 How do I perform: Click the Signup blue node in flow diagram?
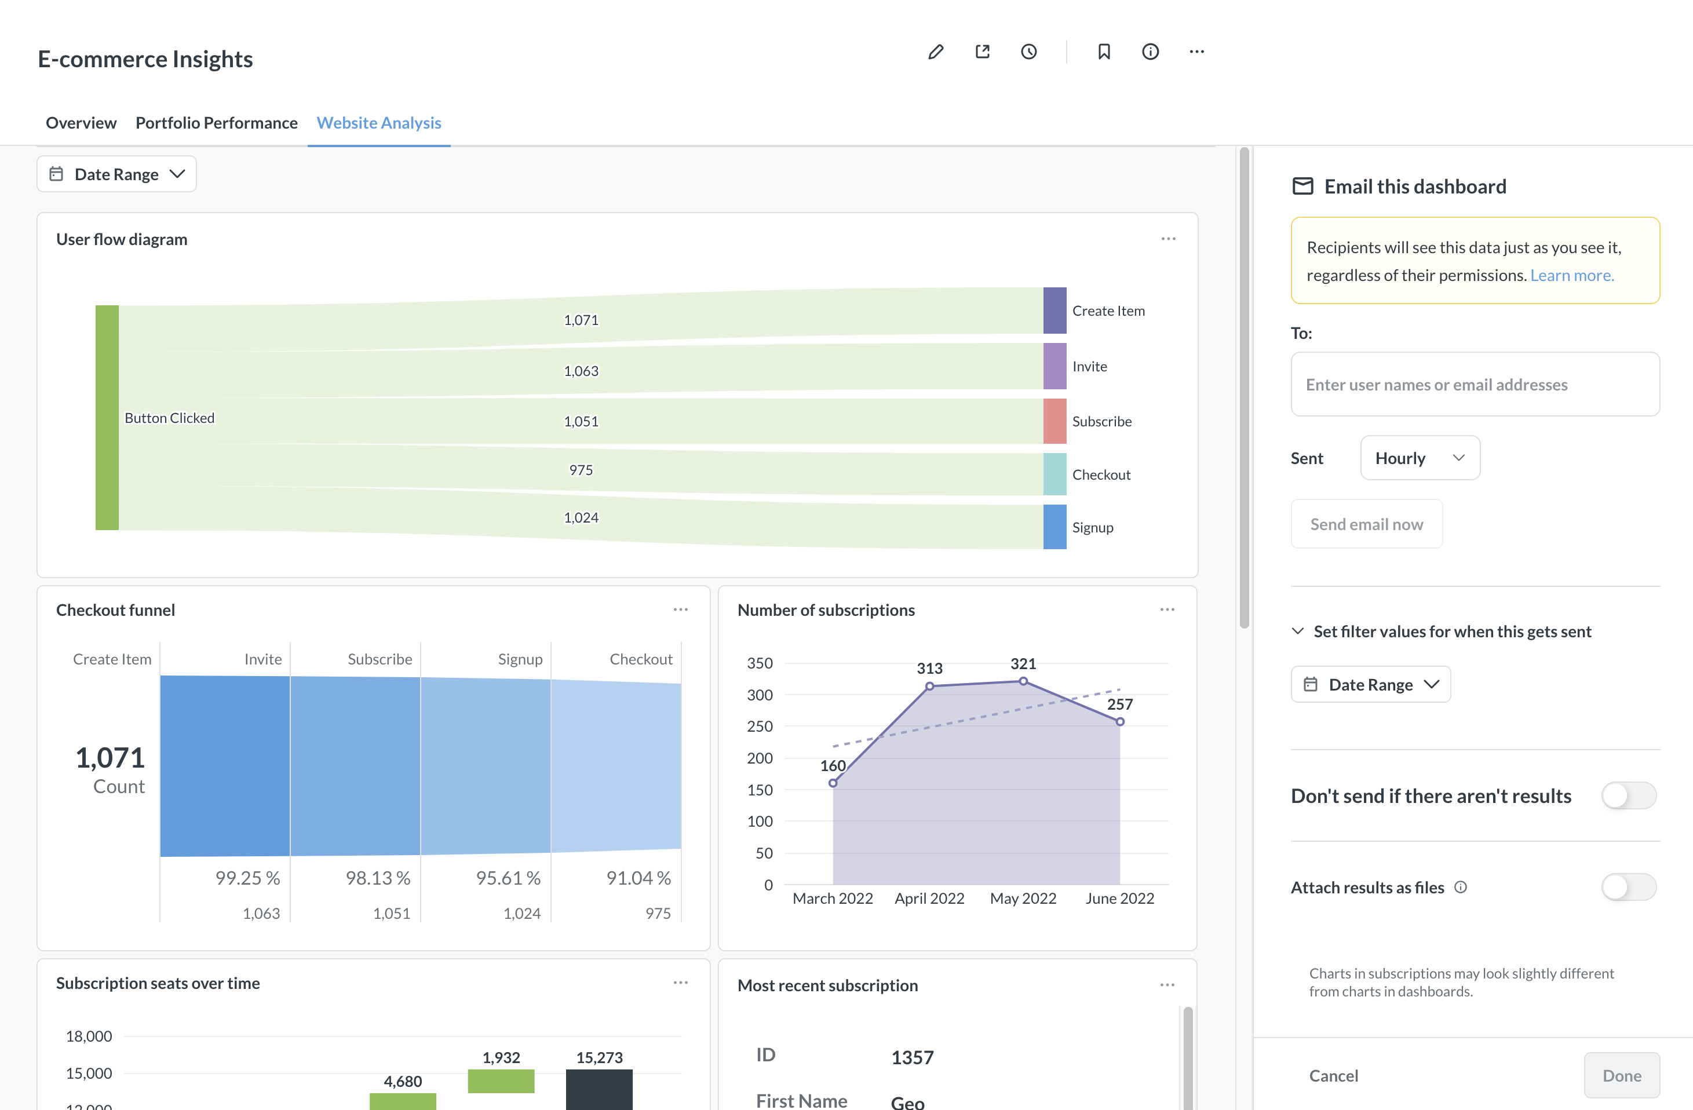(1055, 527)
